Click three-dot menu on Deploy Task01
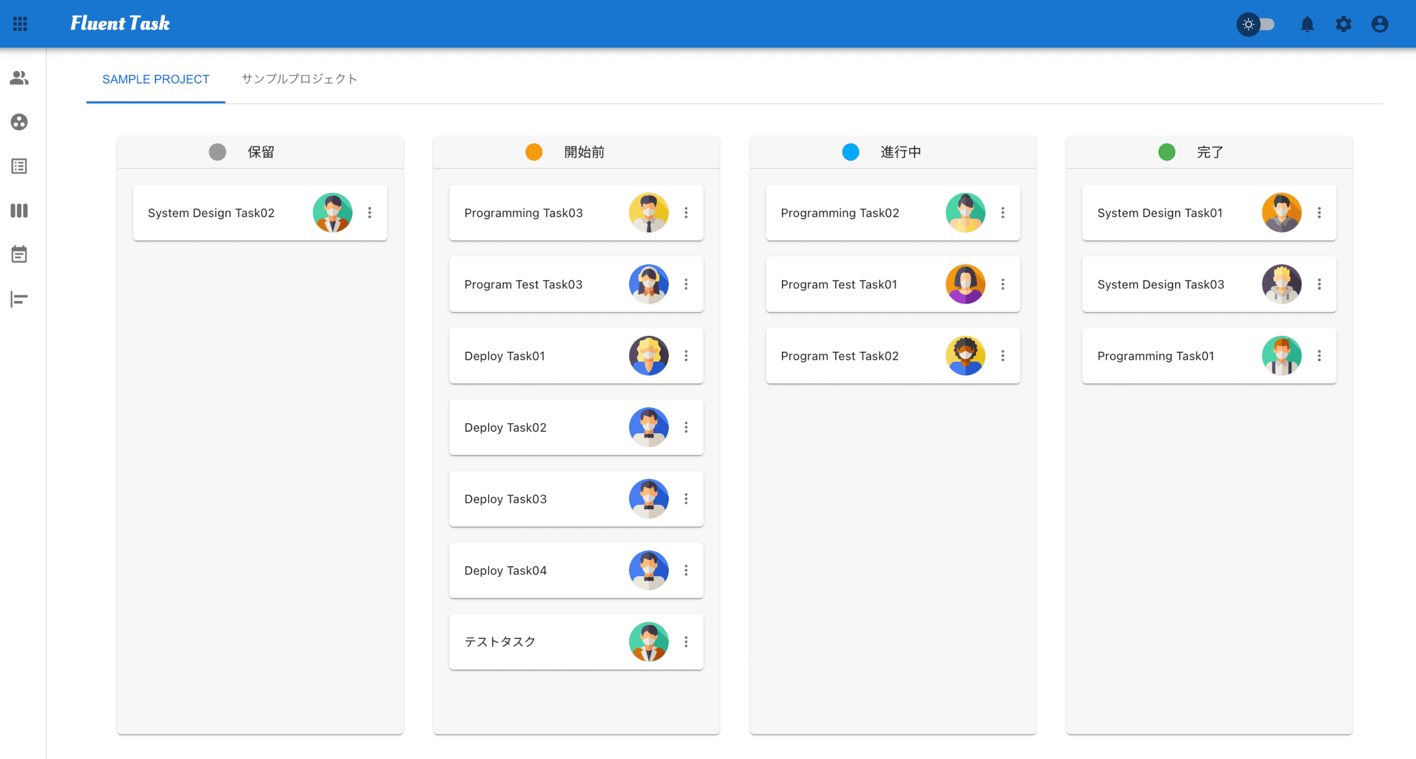1416x759 pixels. tap(687, 355)
